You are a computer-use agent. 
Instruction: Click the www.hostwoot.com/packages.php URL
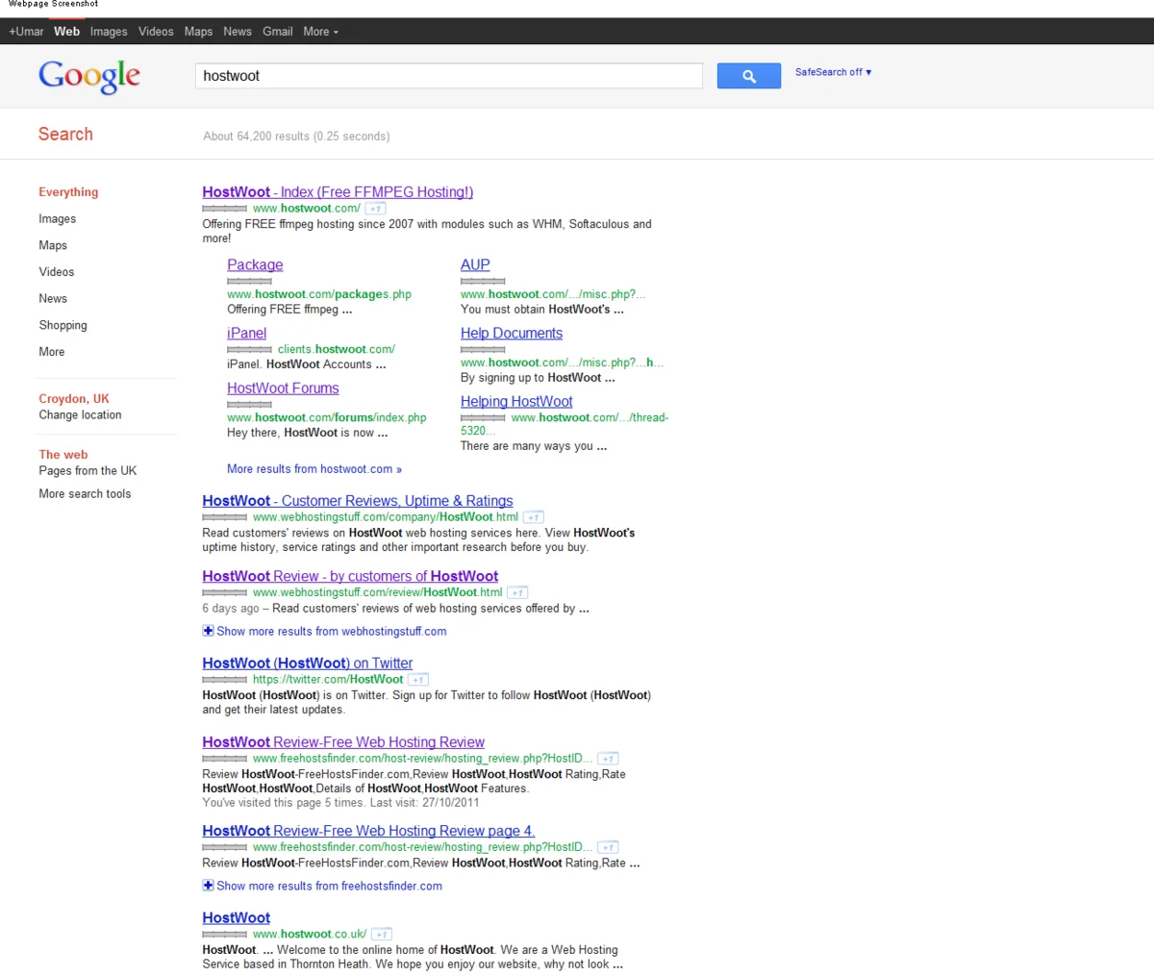tap(319, 294)
